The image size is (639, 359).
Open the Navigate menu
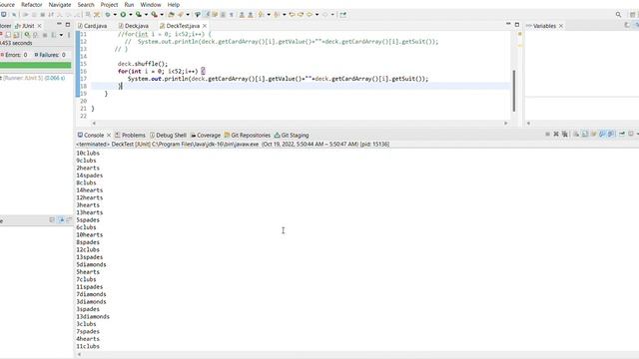(60, 4)
